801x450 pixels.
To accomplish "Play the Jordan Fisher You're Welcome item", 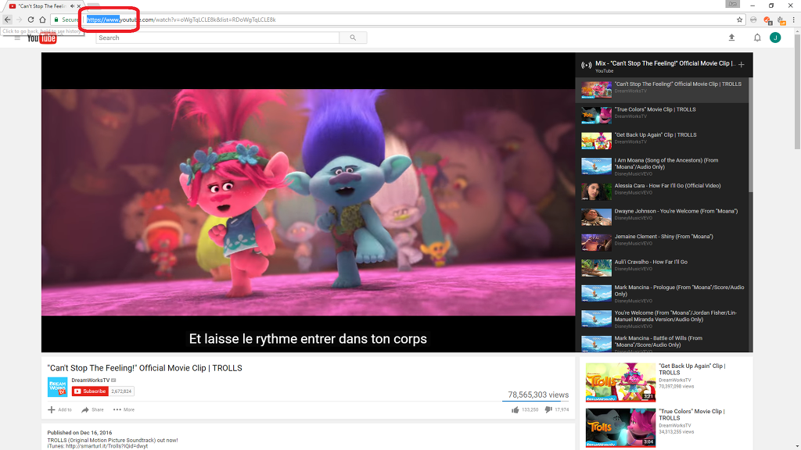I will tap(662, 319).
